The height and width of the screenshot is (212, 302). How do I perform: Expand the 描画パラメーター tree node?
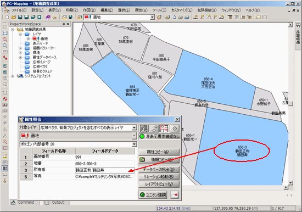(x=20, y=48)
